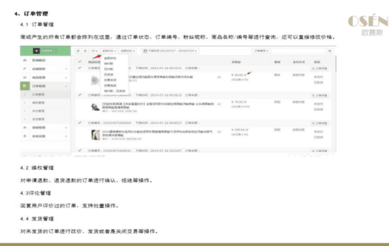Open the 订单编号 search-type dropdown
Viewport: 389px width, 246px height.
(261, 51)
